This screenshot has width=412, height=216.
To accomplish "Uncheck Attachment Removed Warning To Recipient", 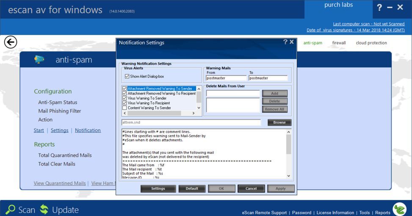I will pos(124,93).
